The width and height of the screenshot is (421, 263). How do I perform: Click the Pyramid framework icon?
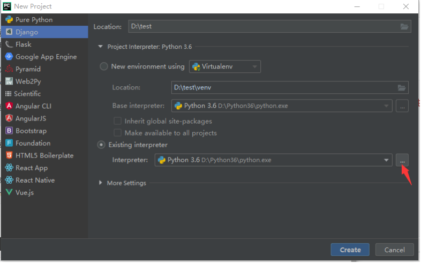pyautogui.click(x=9, y=69)
